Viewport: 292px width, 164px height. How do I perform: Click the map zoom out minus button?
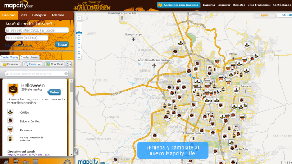[x=79, y=57]
